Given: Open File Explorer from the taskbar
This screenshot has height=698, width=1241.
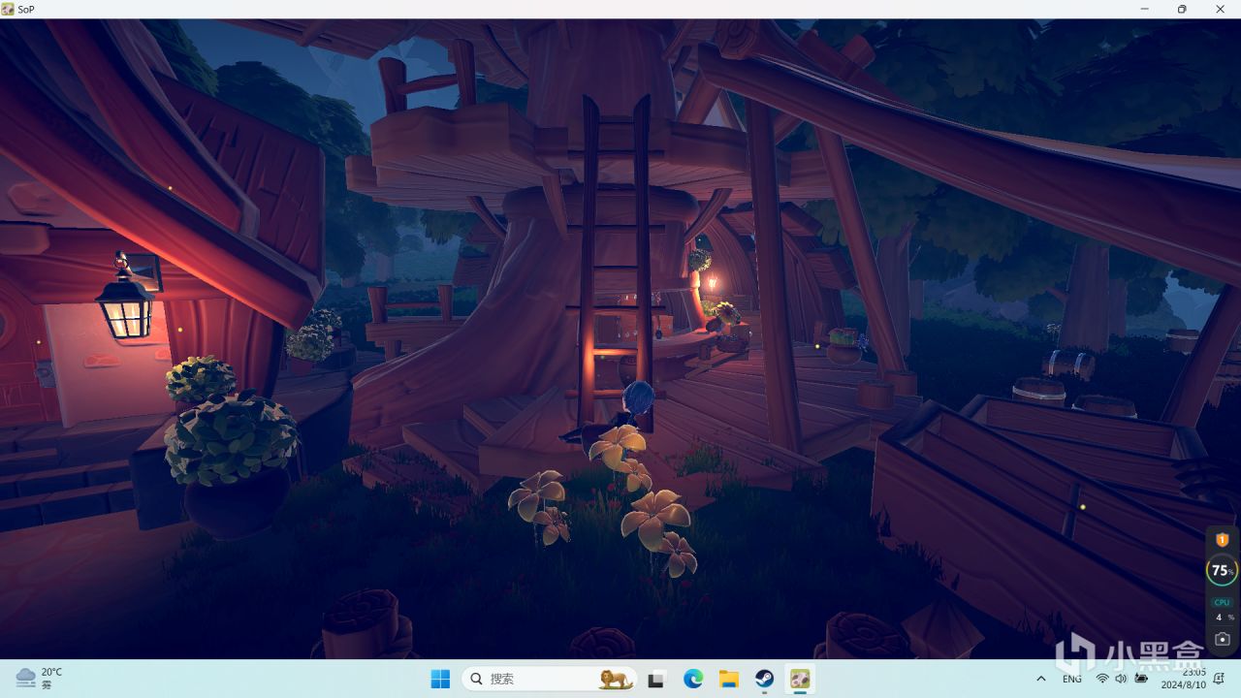Looking at the screenshot, I should point(728,679).
